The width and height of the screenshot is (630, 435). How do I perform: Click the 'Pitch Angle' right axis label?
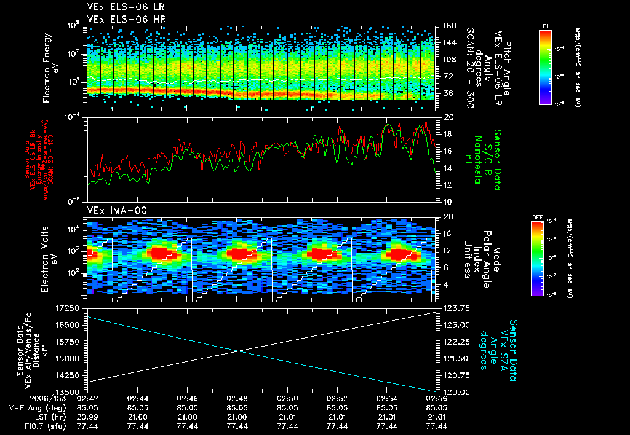pos(507,69)
